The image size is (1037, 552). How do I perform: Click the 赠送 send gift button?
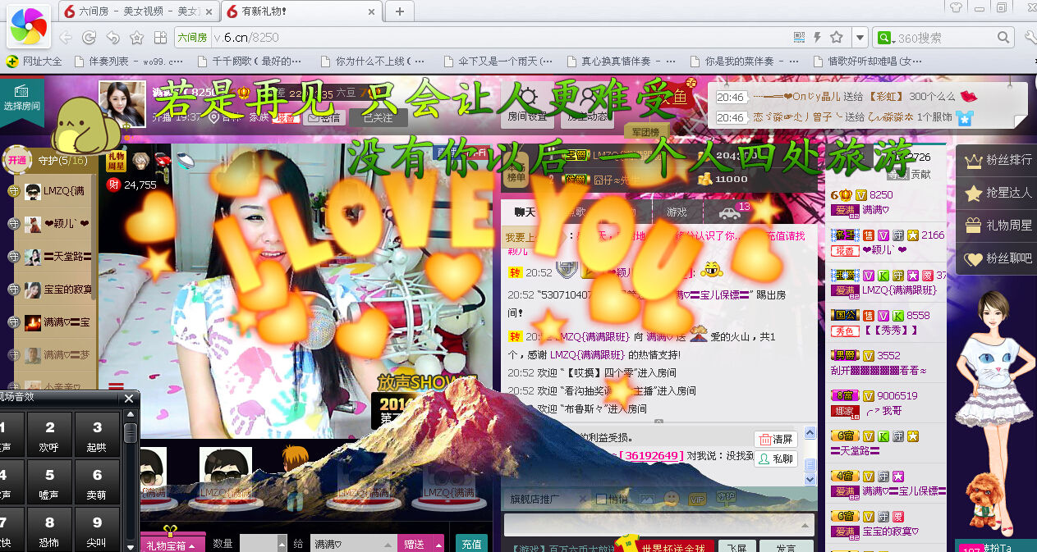click(x=415, y=544)
